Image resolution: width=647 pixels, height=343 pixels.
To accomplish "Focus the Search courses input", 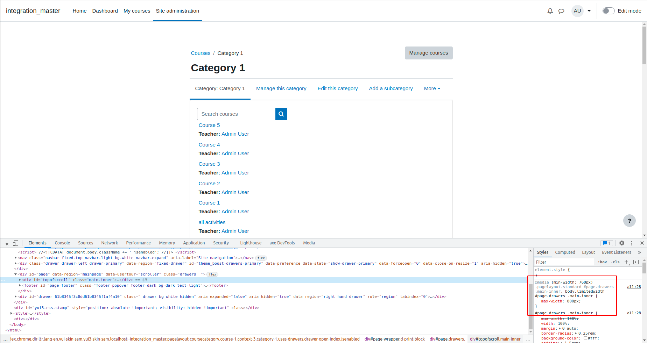I will tap(236, 114).
